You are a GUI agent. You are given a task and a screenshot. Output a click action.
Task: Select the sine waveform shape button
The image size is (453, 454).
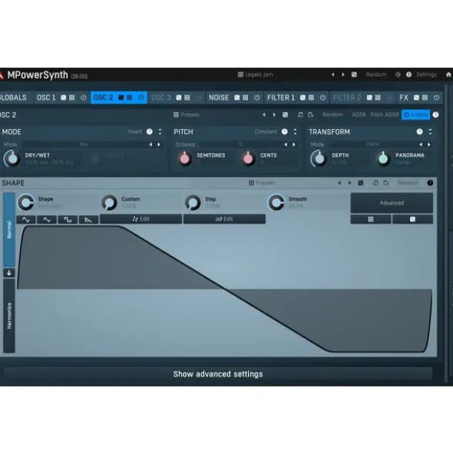point(26,220)
